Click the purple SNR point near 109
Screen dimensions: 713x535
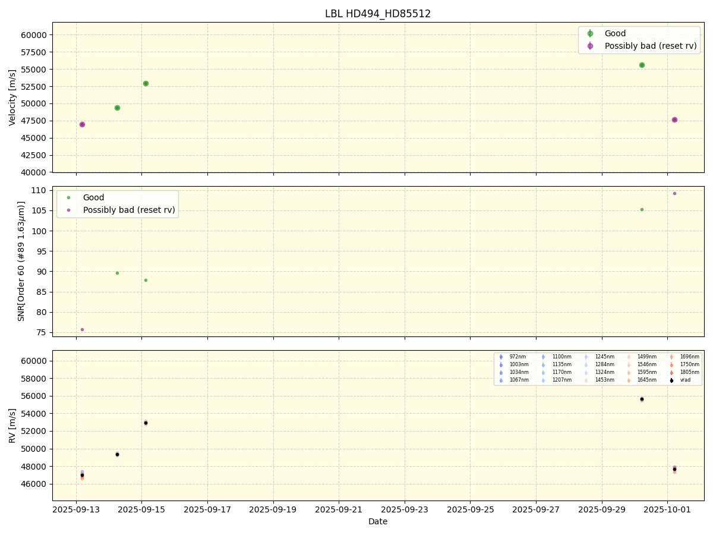click(x=674, y=193)
